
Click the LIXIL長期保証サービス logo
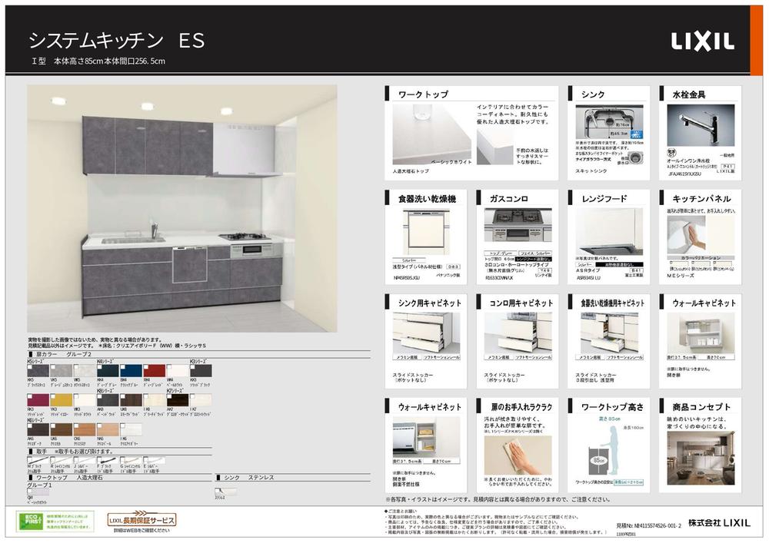point(142,521)
